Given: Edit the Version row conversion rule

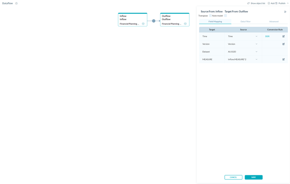Looking at the screenshot, I should (x=284, y=44).
